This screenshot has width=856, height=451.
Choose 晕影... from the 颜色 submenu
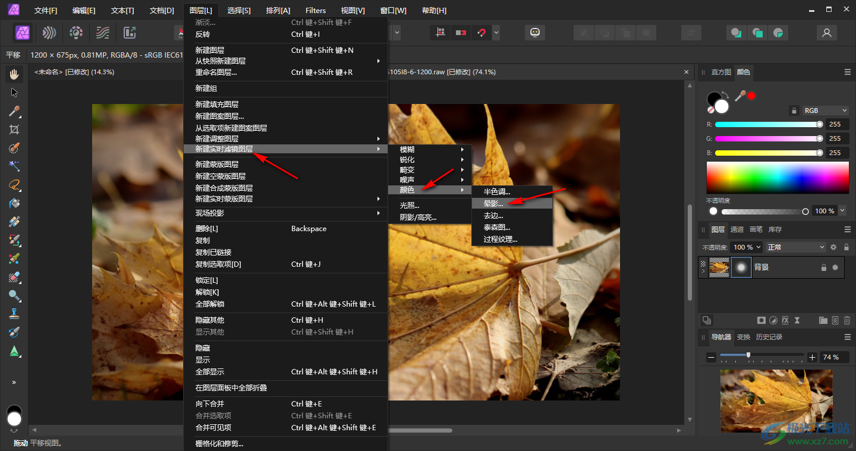point(493,203)
